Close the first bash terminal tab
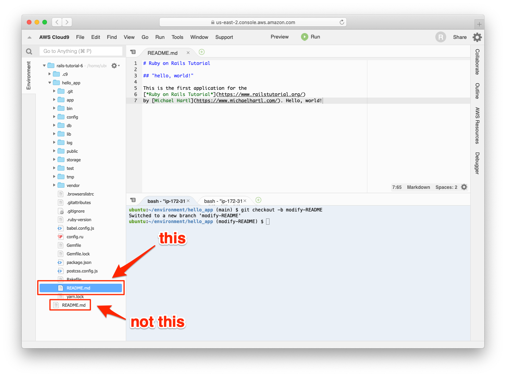506x377 pixels. click(188, 201)
